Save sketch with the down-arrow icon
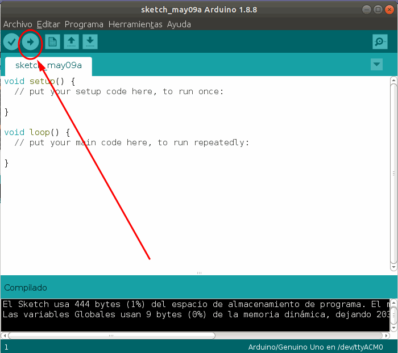 click(x=90, y=42)
